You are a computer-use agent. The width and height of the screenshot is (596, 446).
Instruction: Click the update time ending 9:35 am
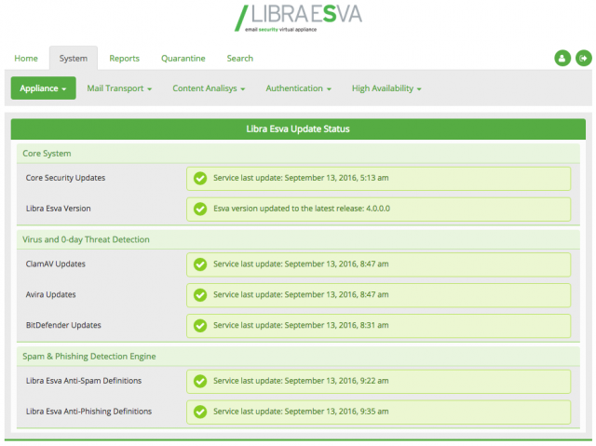coord(301,412)
